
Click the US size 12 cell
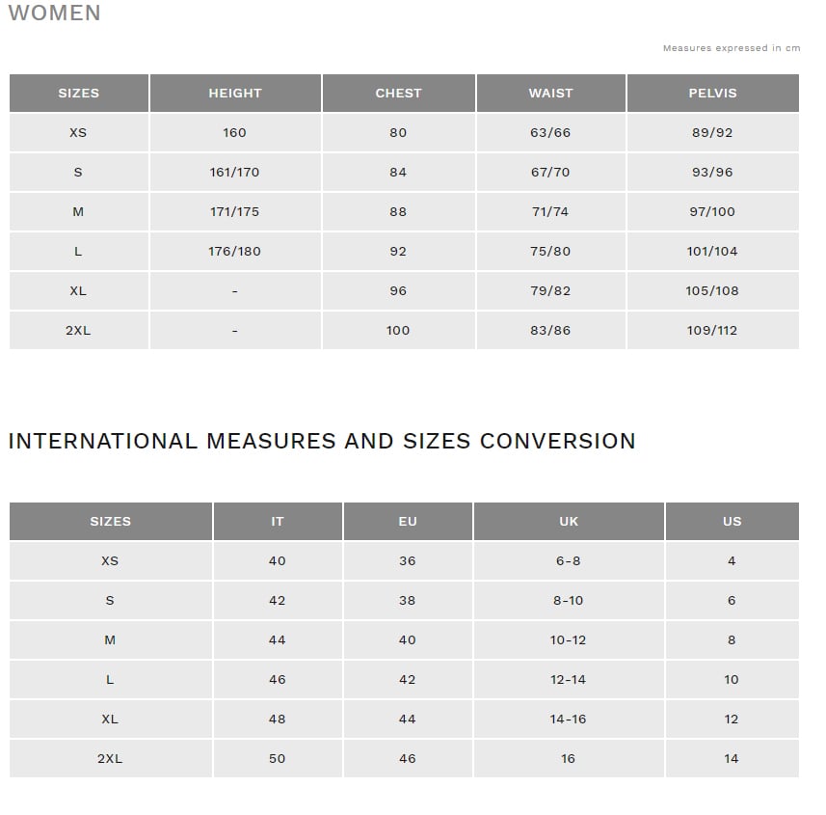(733, 720)
